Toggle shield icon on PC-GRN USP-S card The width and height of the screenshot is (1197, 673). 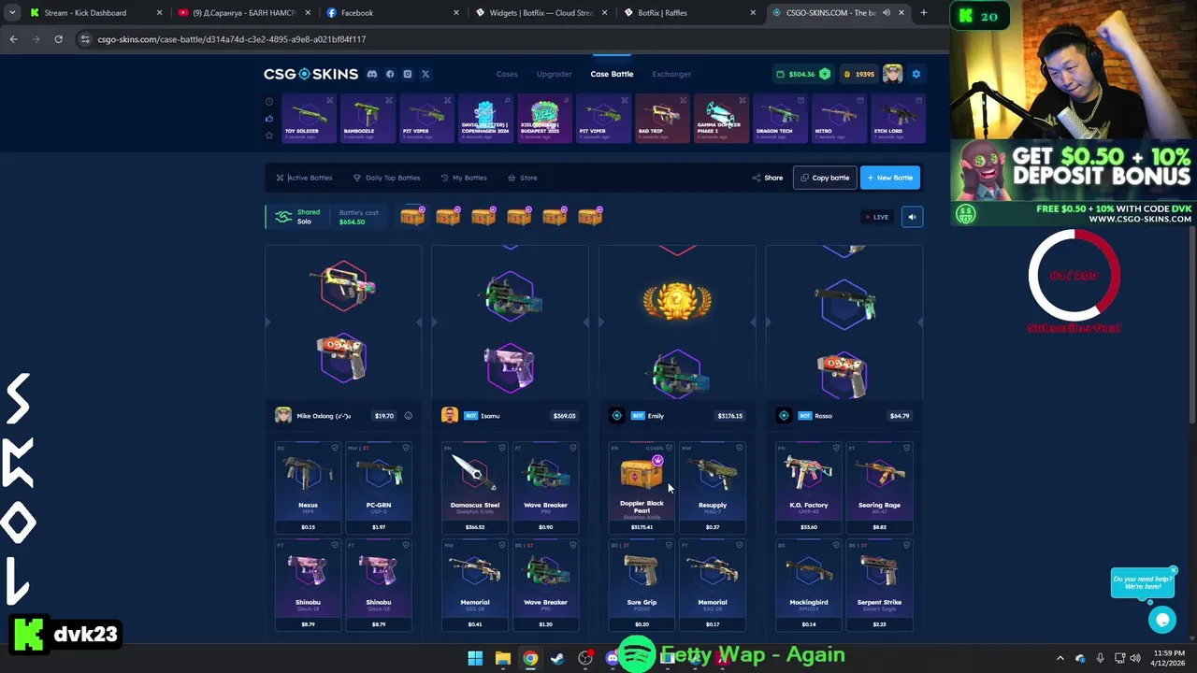pos(406,449)
